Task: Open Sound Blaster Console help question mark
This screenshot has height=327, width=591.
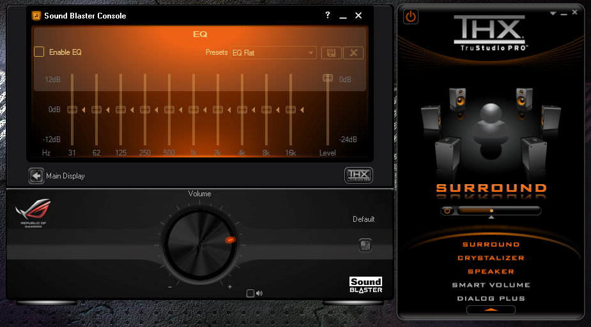Action: pyautogui.click(x=328, y=15)
